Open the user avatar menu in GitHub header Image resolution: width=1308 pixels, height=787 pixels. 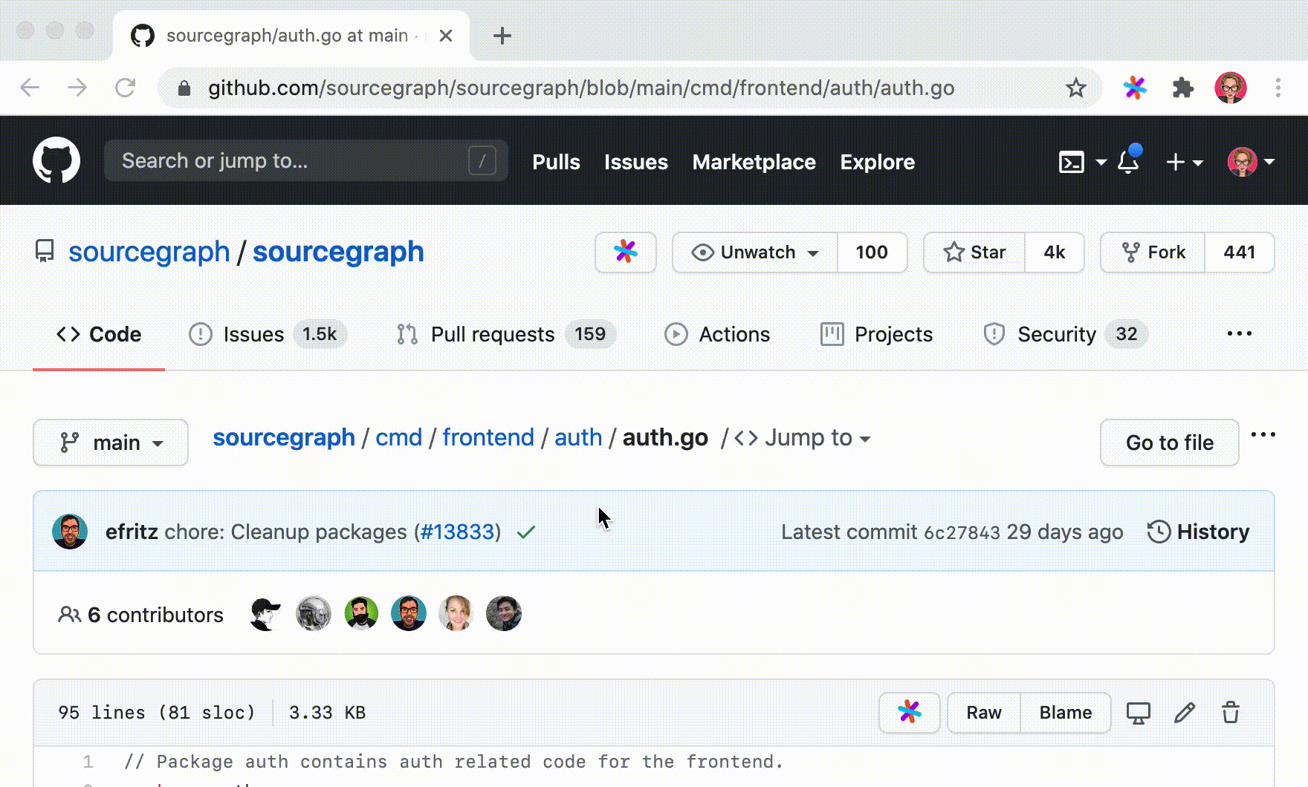(1251, 161)
